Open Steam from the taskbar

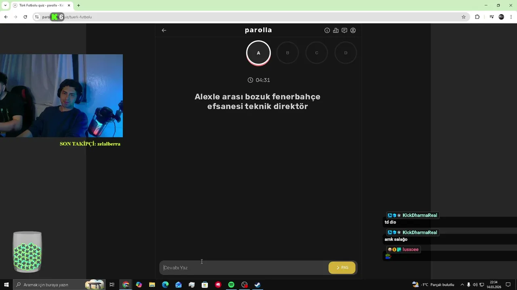(257, 285)
